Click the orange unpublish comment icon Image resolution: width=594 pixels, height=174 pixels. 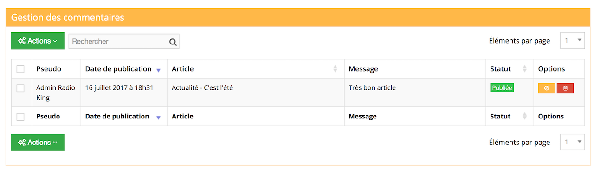[546, 88]
